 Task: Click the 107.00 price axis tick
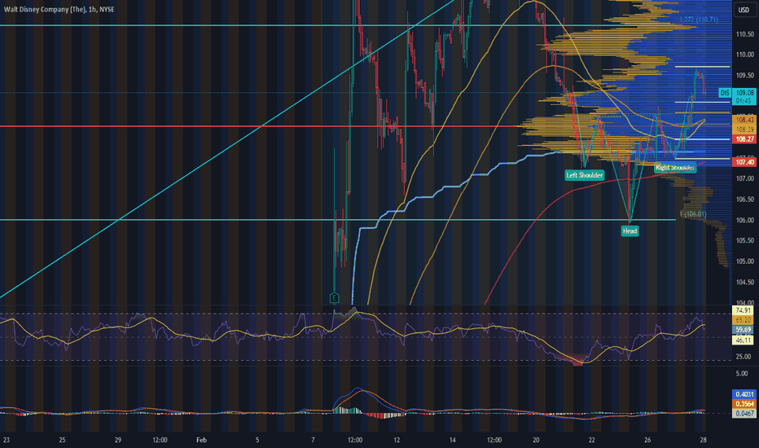pos(744,178)
